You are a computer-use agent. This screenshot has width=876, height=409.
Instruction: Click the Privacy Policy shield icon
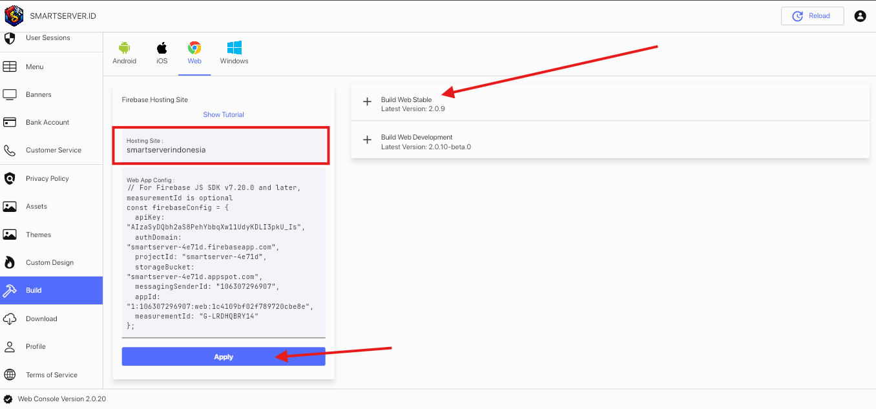tap(10, 178)
